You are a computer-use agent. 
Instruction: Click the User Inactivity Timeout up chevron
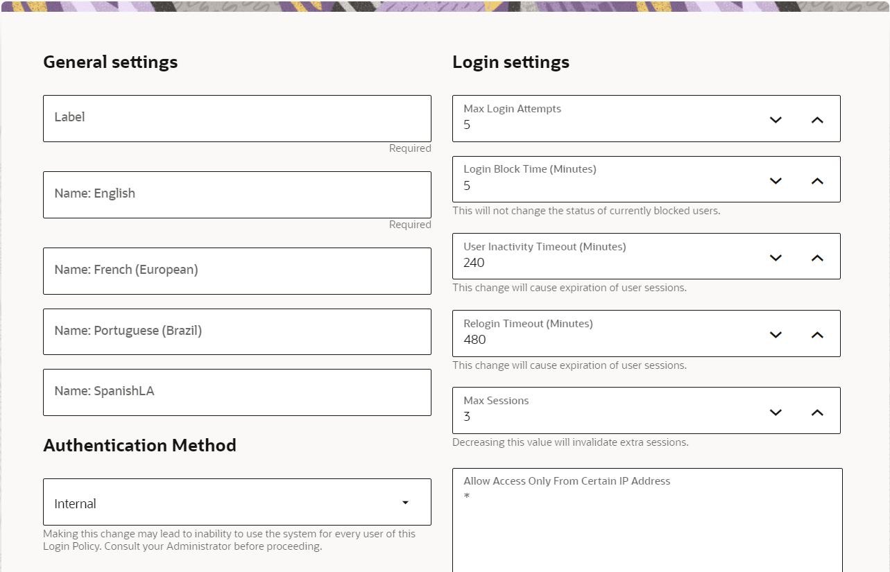[x=816, y=257]
